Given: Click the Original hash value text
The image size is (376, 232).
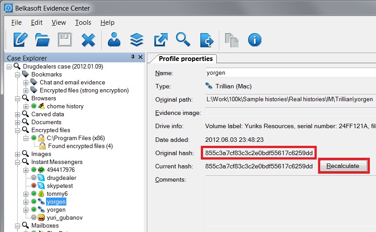Looking at the screenshot, I should 259,153.
